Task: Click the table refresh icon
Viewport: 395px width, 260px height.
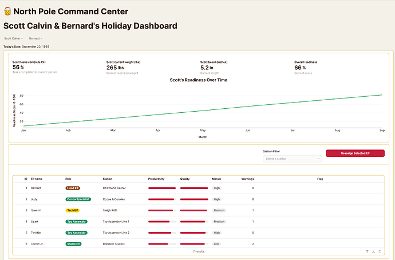Action: click(x=380, y=251)
